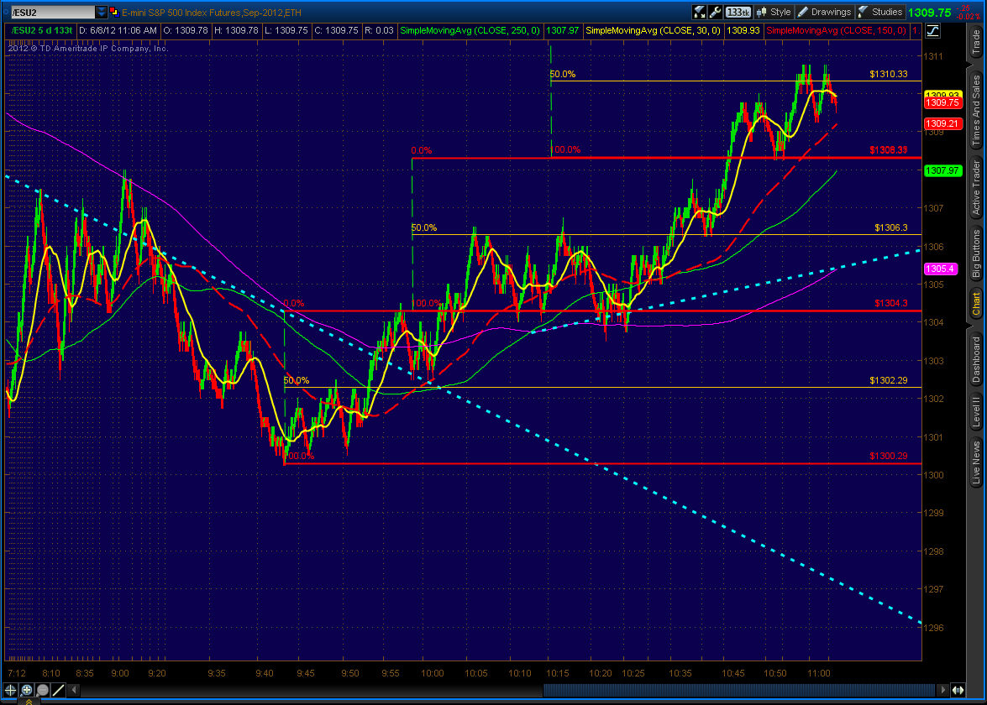987x705 pixels.
Task: Select the Chart side tab
Action: [x=976, y=304]
